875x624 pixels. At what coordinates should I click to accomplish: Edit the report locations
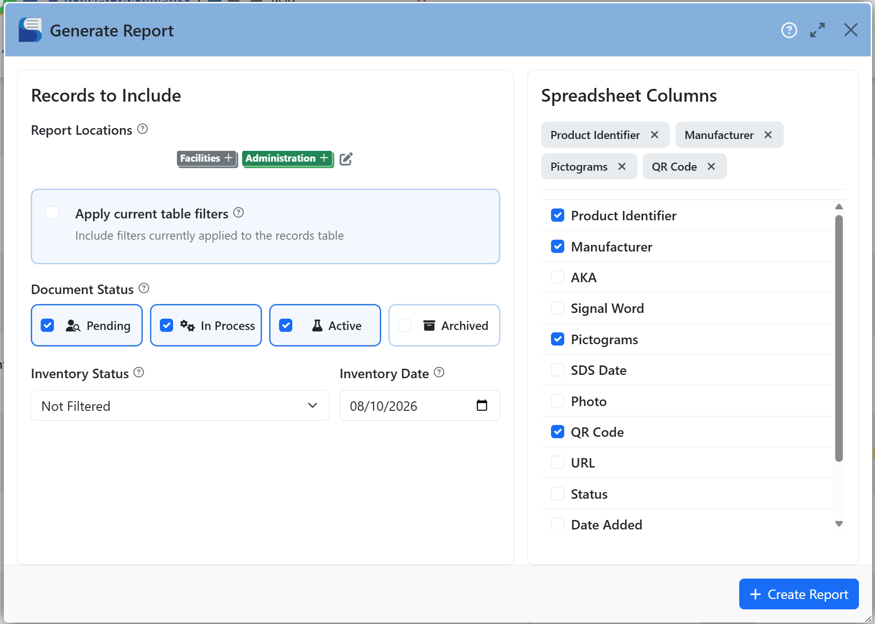[x=346, y=159]
